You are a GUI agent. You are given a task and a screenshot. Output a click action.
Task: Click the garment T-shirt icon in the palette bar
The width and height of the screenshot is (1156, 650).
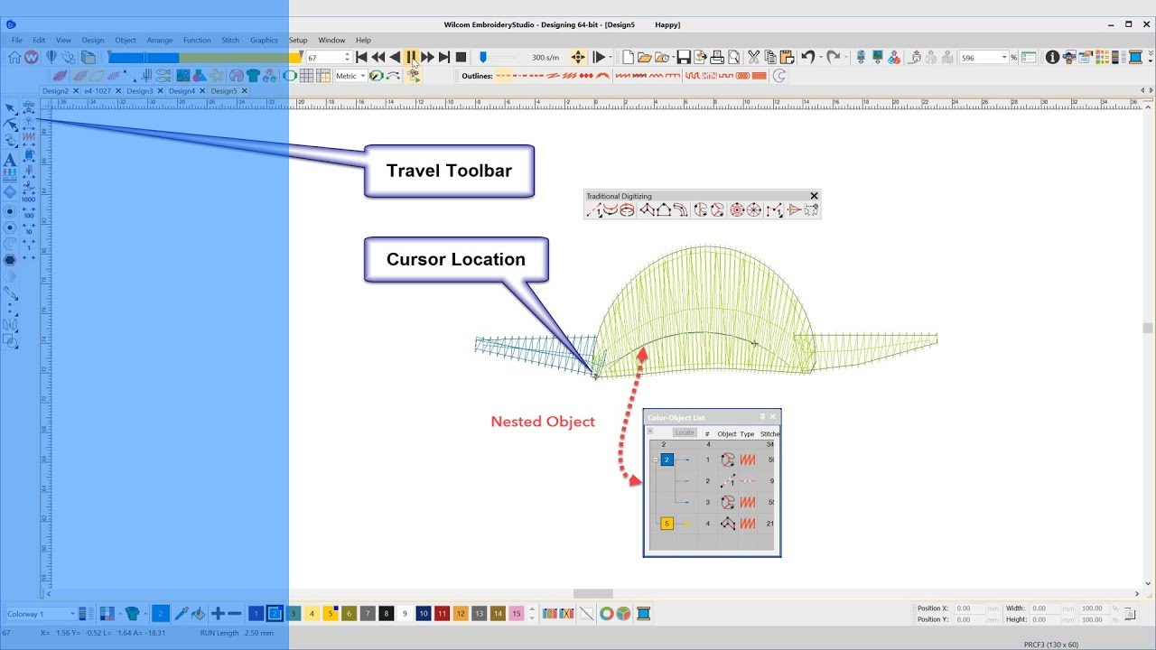click(133, 614)
